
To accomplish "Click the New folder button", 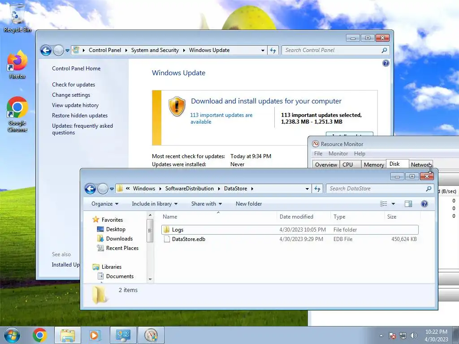I will pos(248,204).
